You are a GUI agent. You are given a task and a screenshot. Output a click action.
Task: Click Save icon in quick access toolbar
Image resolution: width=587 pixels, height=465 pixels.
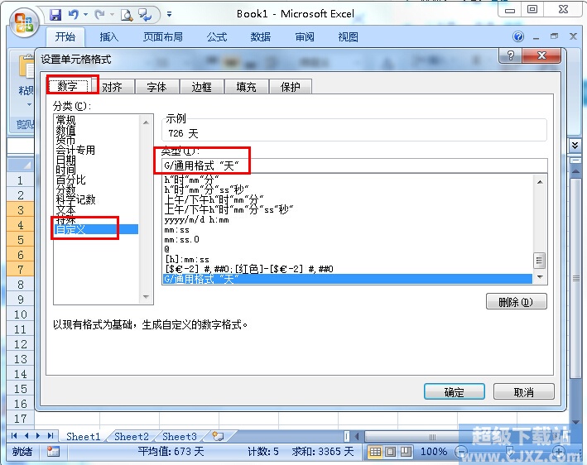pos(55,14)
